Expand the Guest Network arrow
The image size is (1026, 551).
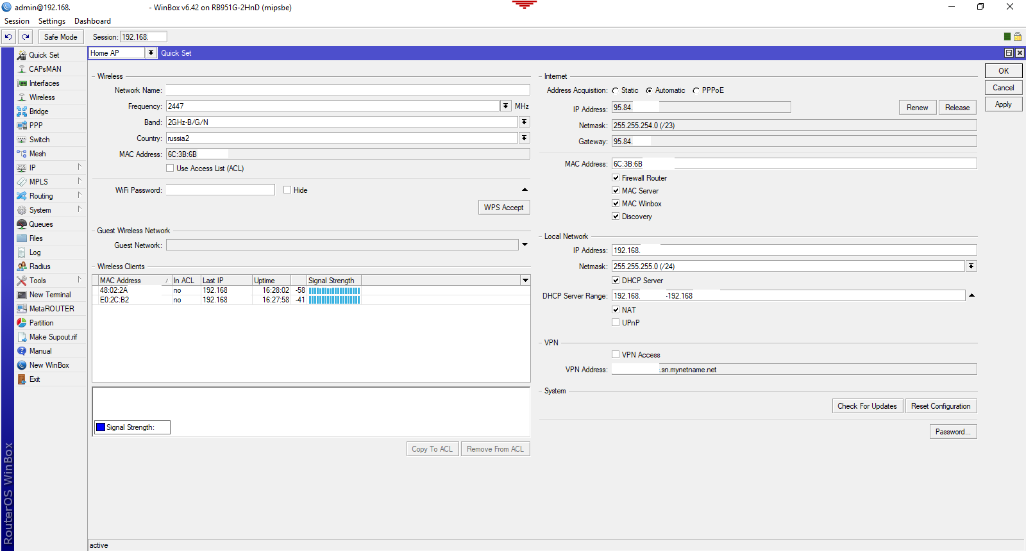(525, 245)
